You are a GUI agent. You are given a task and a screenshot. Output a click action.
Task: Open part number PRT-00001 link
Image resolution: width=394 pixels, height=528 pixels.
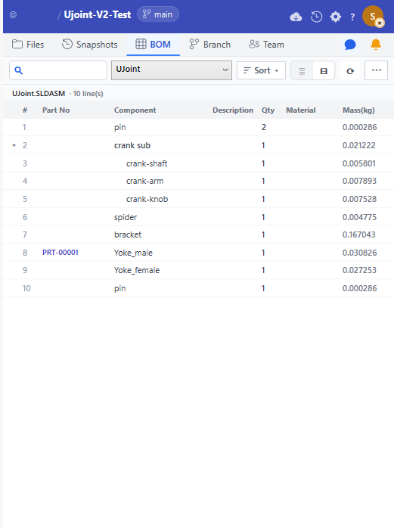click(x=60, y=253)
